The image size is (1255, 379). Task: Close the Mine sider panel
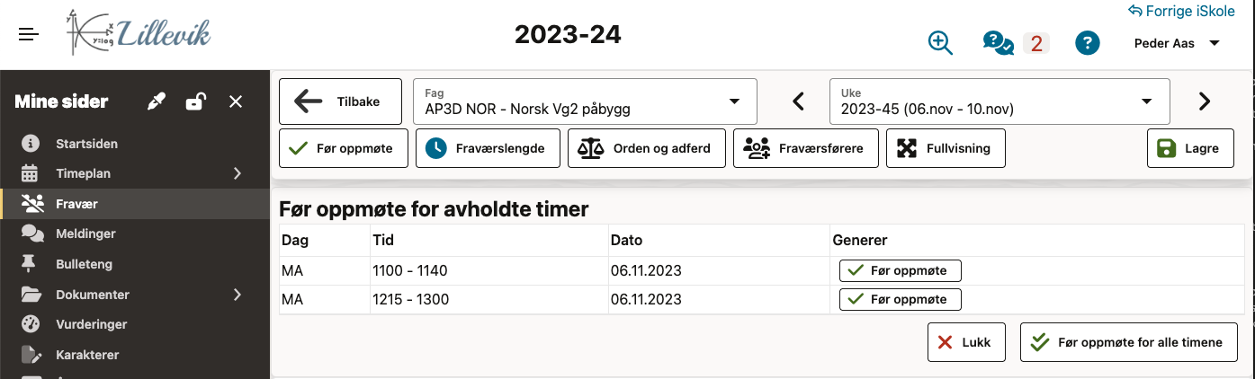236,101
